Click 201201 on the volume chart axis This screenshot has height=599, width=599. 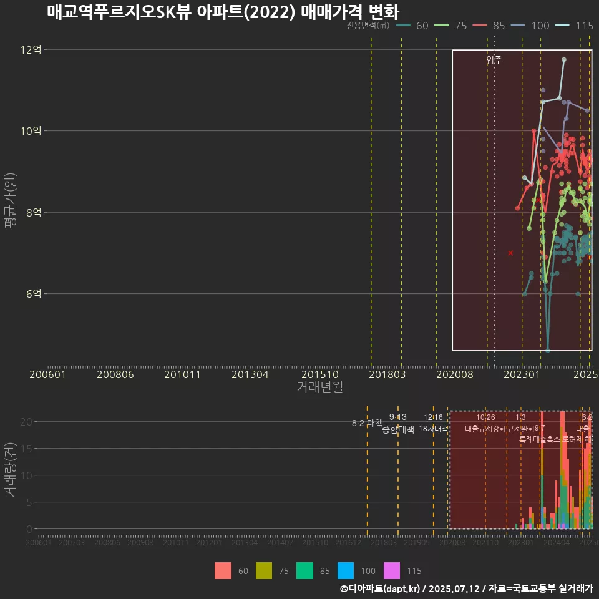coord(209,542)
